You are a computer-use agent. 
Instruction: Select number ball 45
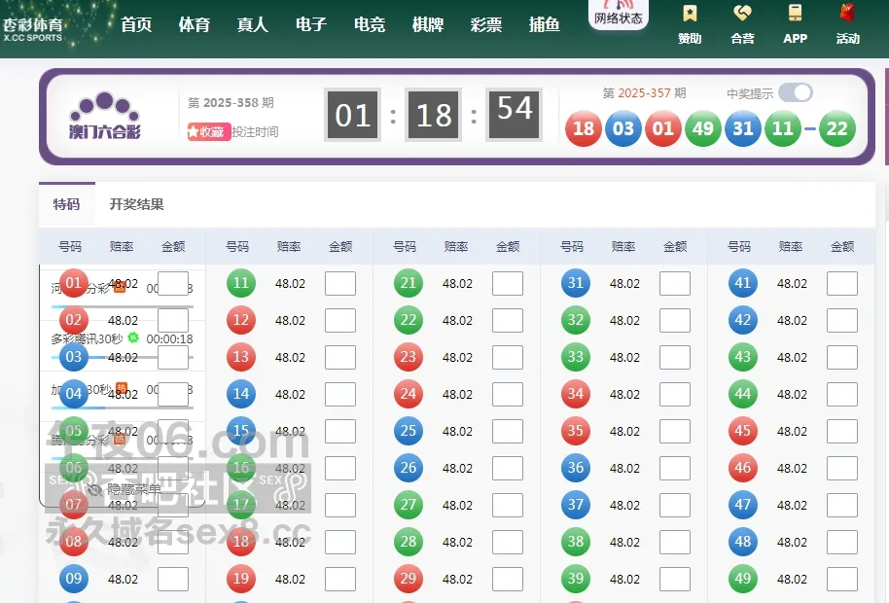[743, 431]
